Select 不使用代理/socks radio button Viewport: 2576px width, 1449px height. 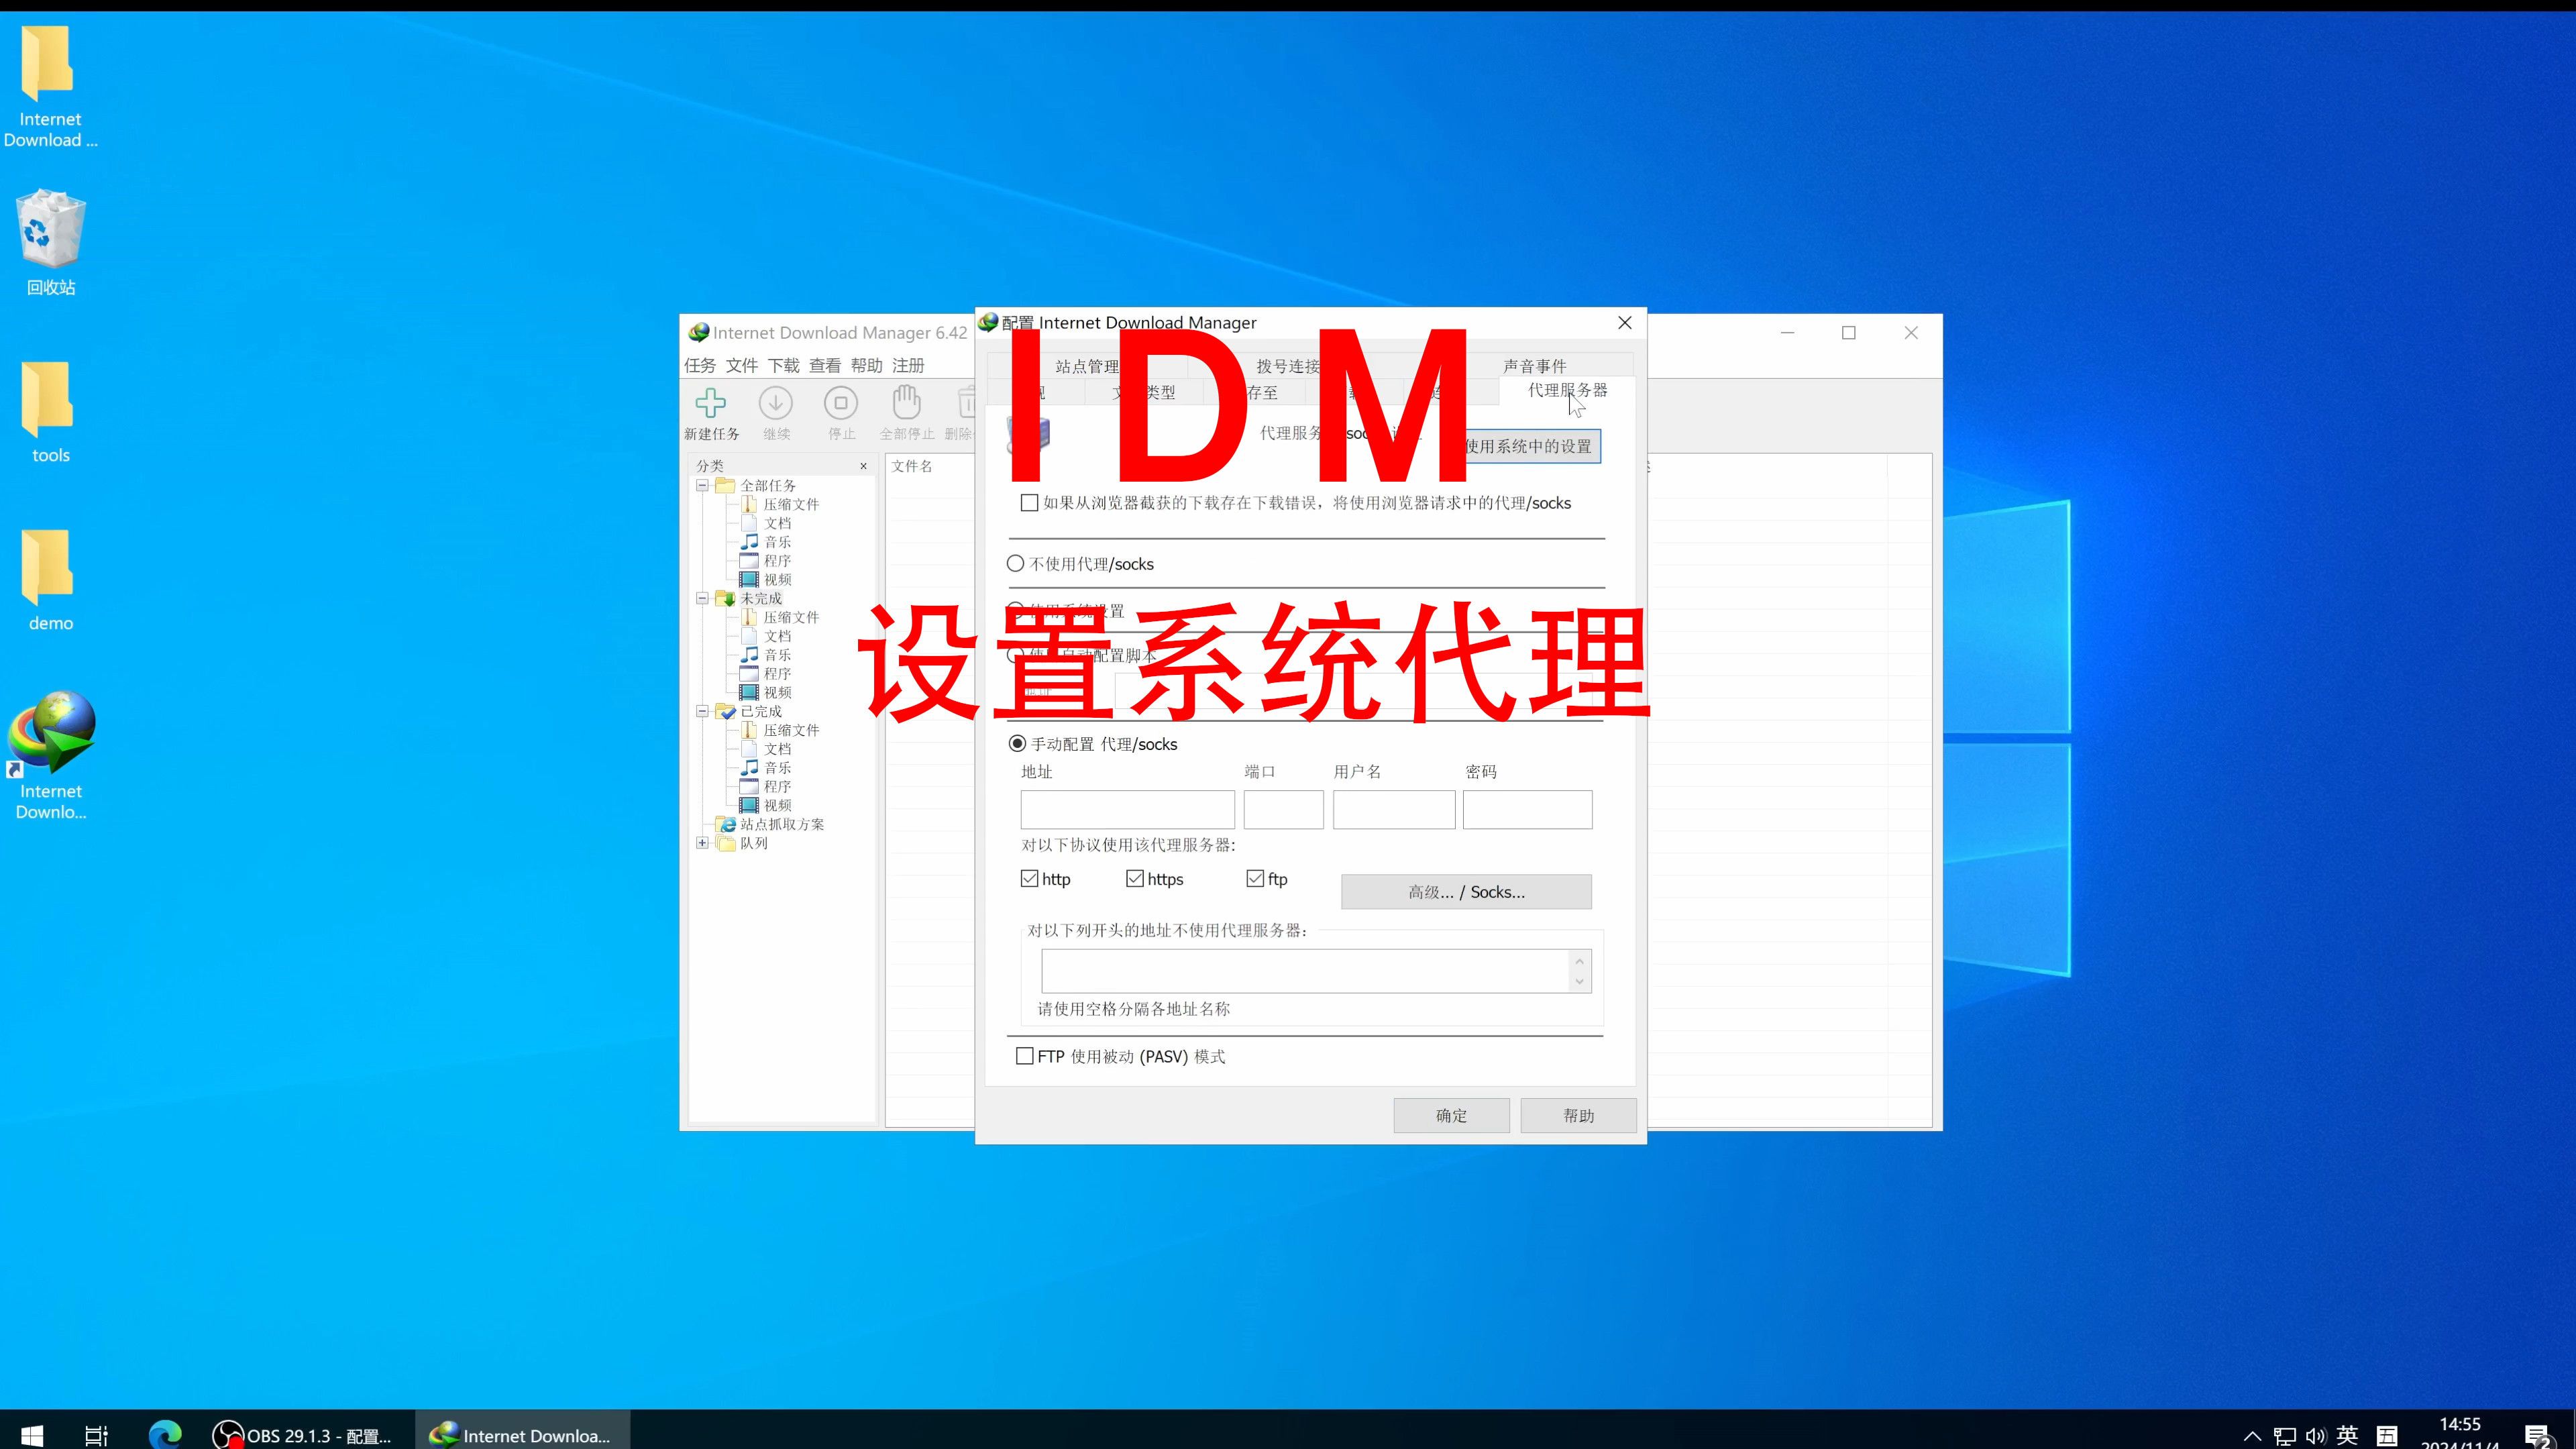[x=1016, y=564]
